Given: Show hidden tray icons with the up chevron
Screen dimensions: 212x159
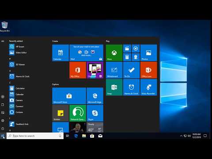Looking at the screenshot, I should tap(181, 136).
